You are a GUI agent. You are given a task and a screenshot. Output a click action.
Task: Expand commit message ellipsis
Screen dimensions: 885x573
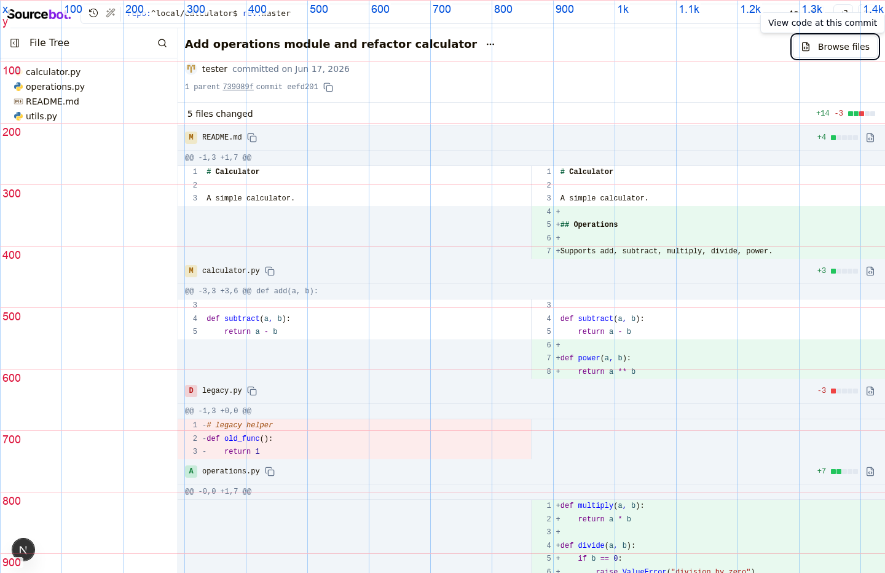pyautogui.click(x=490, y=44)
